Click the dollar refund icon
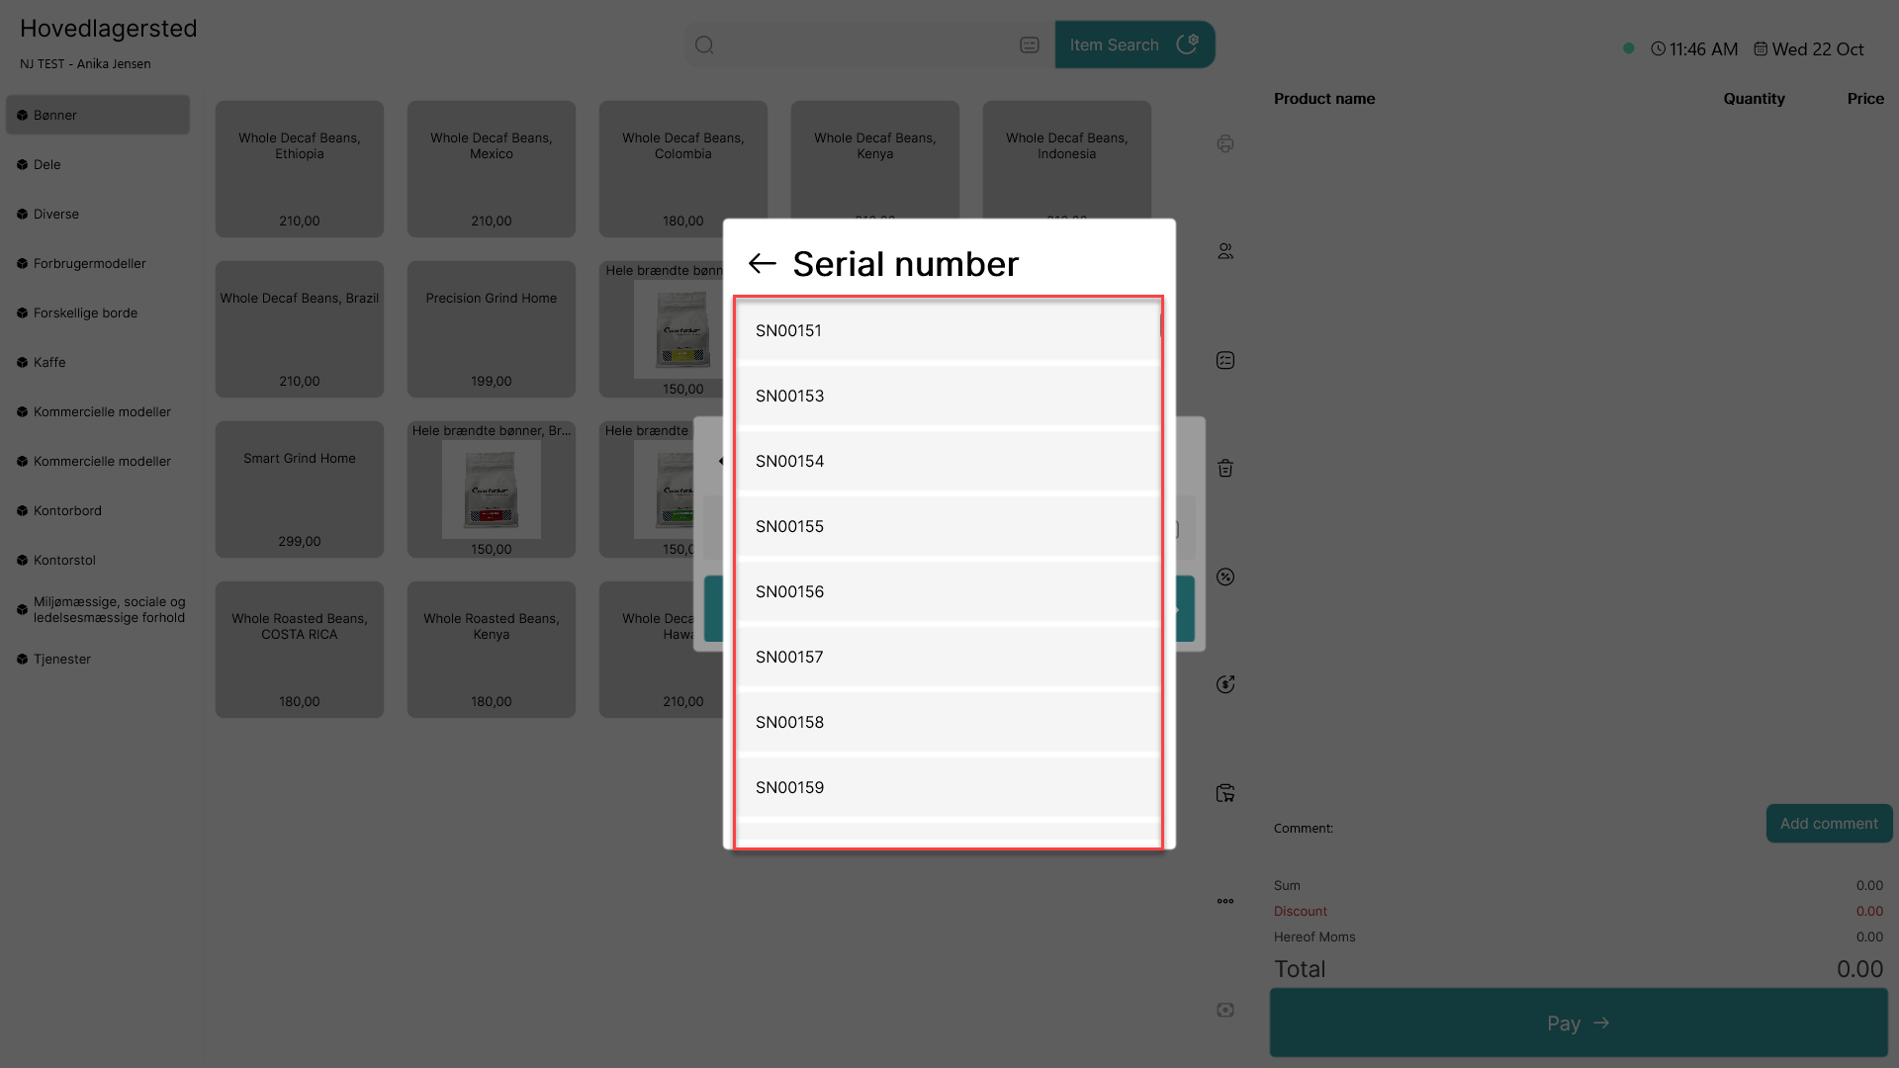Screen dimensions: 1899x1068 click(1225, 684)
